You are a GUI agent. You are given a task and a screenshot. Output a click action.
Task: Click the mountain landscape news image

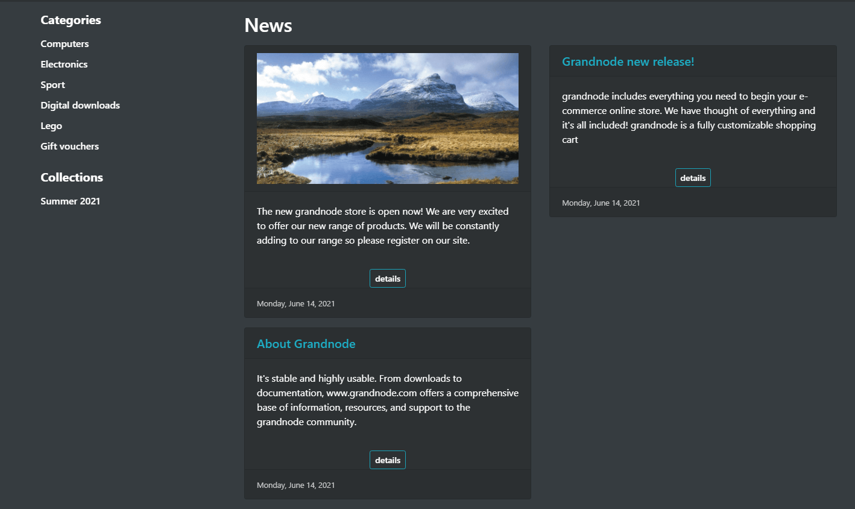pos(388,118)
